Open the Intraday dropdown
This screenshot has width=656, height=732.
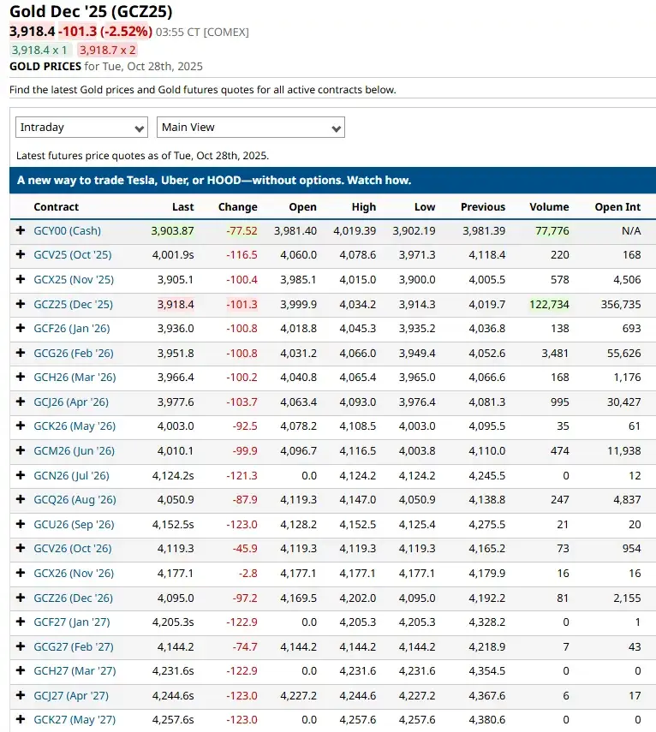tap(82, 128)
